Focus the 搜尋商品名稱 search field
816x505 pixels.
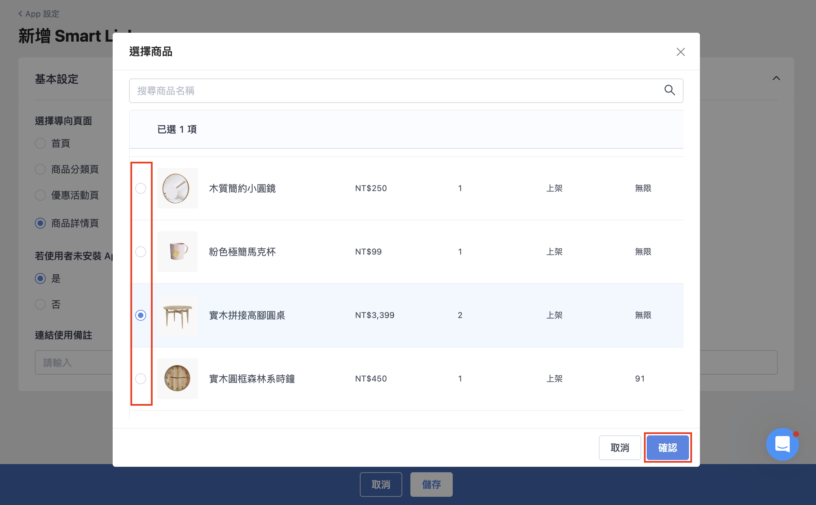pyautogui.click(x=406, y=91)
